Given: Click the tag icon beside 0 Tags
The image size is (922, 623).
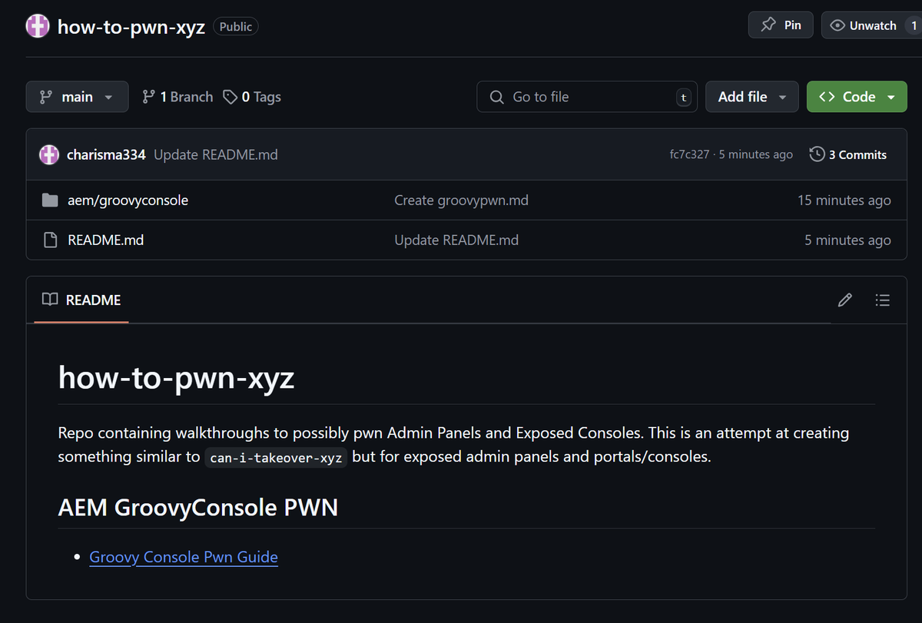Looking at the screenshot, I should coord(230,97).
